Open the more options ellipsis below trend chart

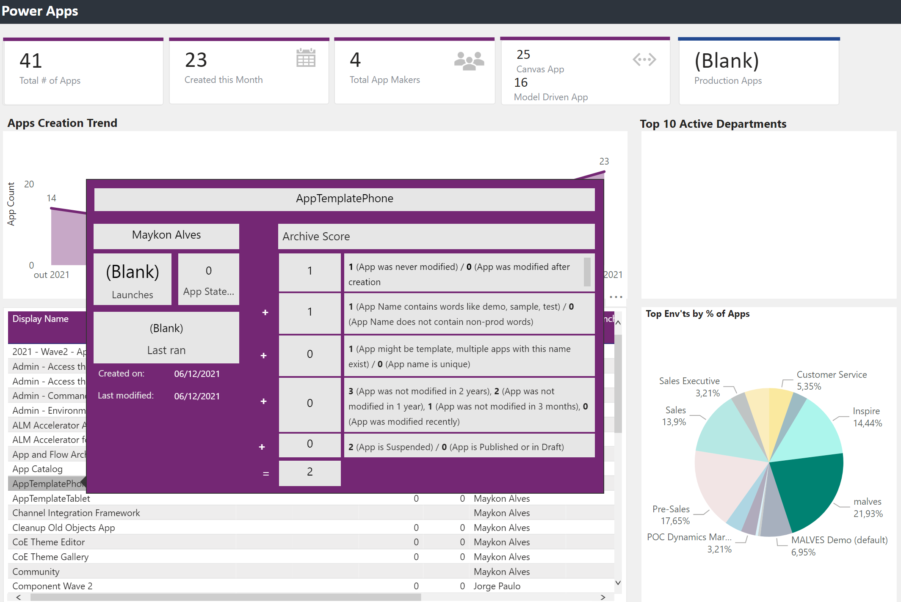point(616,297)
